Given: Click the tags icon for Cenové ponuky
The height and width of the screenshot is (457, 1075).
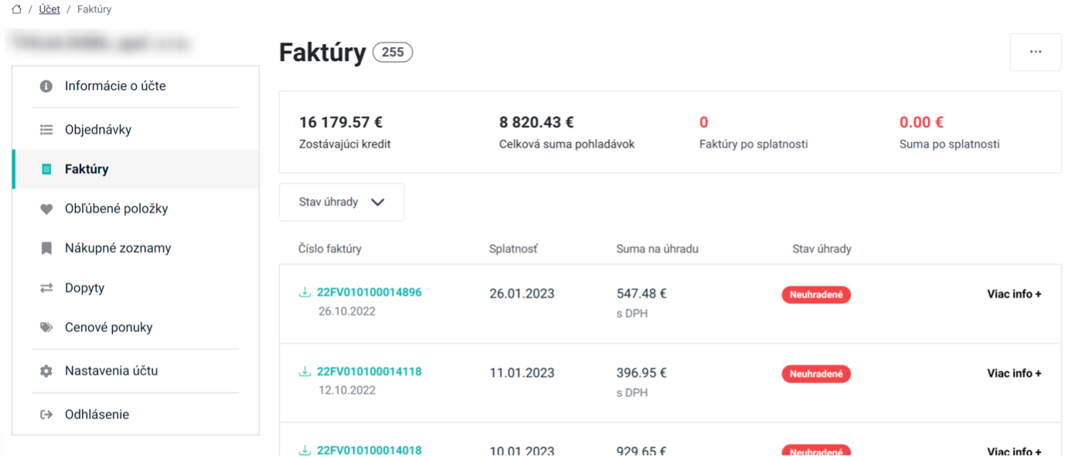Looking at the screenshot, I should pos(46,327).
